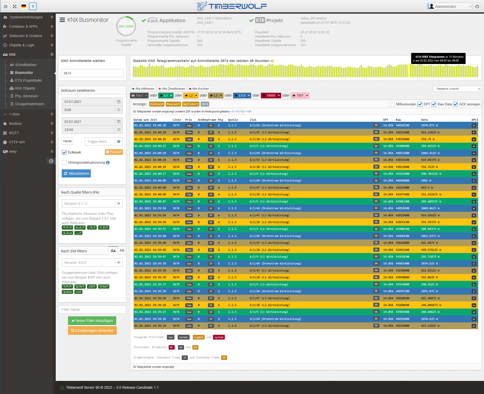The width and height of the screenshot is (484, 394).
Task: Open dropdown arrow of L1-3 filter
Action: click(x=249, y=96)
